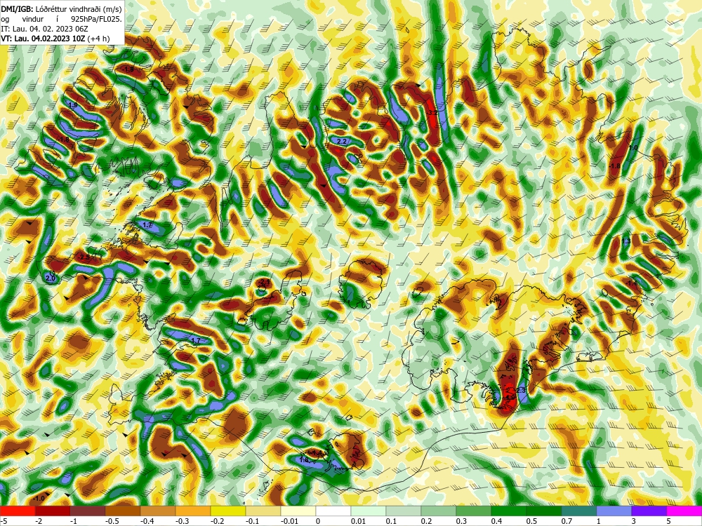
Task: Pick the yellow legend swatch between -0.2 and -0.1
Action: (228, 511)
